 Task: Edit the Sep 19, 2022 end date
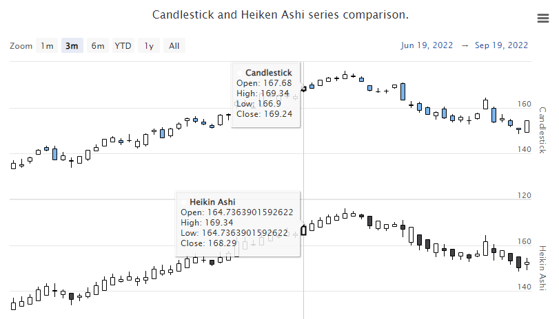pyautogui.click(x=501, y=45)
